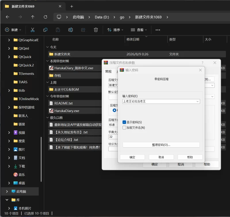Screen dimensions: 230x217
Task: Click Data (D:) in the address breadcrumb
Action: tap(102, 17)
